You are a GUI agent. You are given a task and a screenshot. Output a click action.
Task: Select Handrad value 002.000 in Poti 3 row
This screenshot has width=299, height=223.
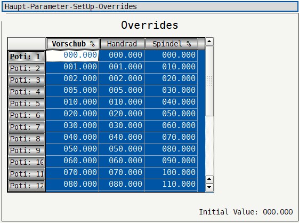122,79
